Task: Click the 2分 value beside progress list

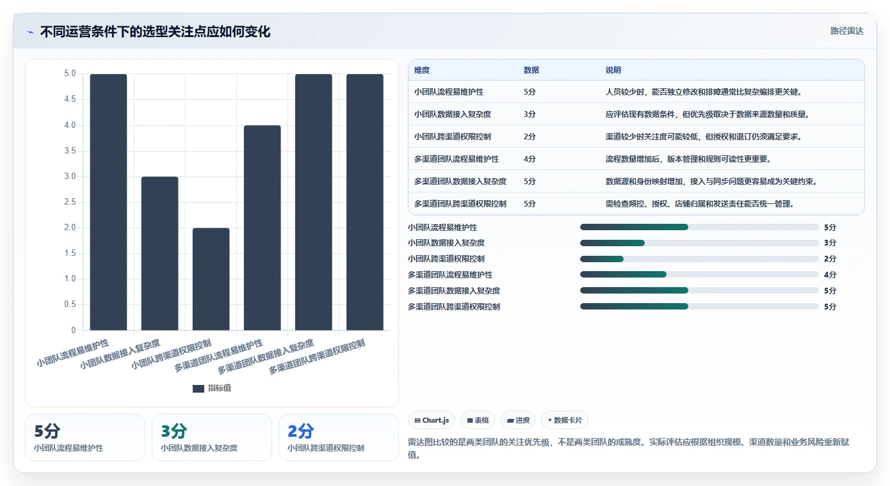Action: point(830,259)
